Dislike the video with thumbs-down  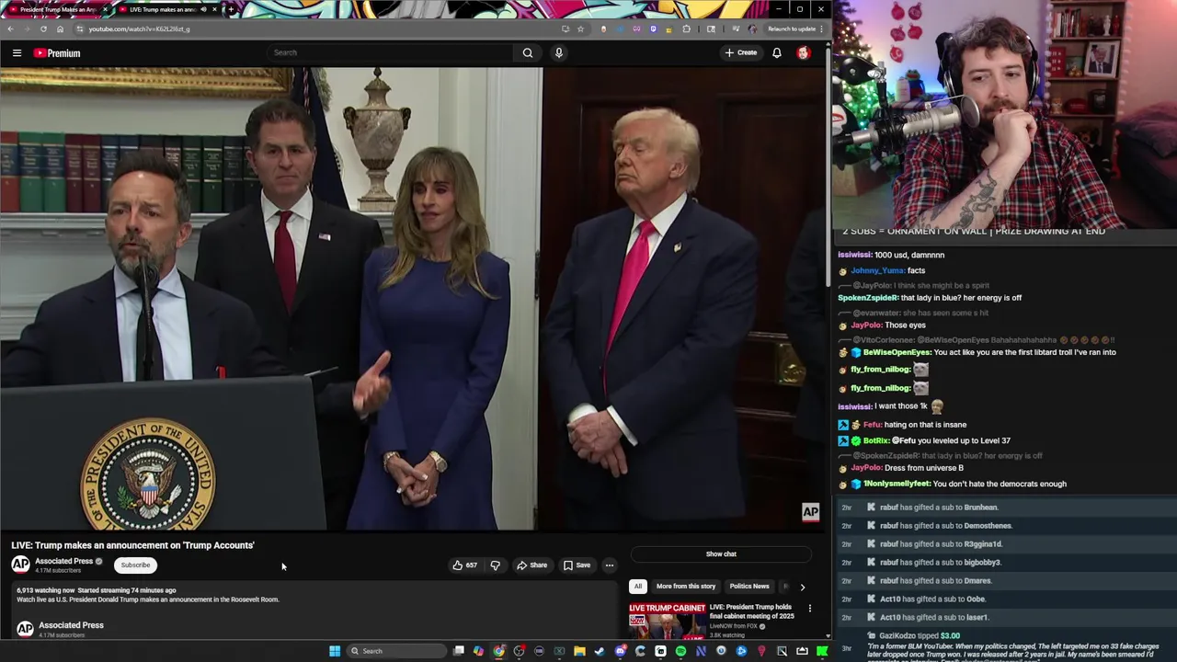(x=495, y=565)
